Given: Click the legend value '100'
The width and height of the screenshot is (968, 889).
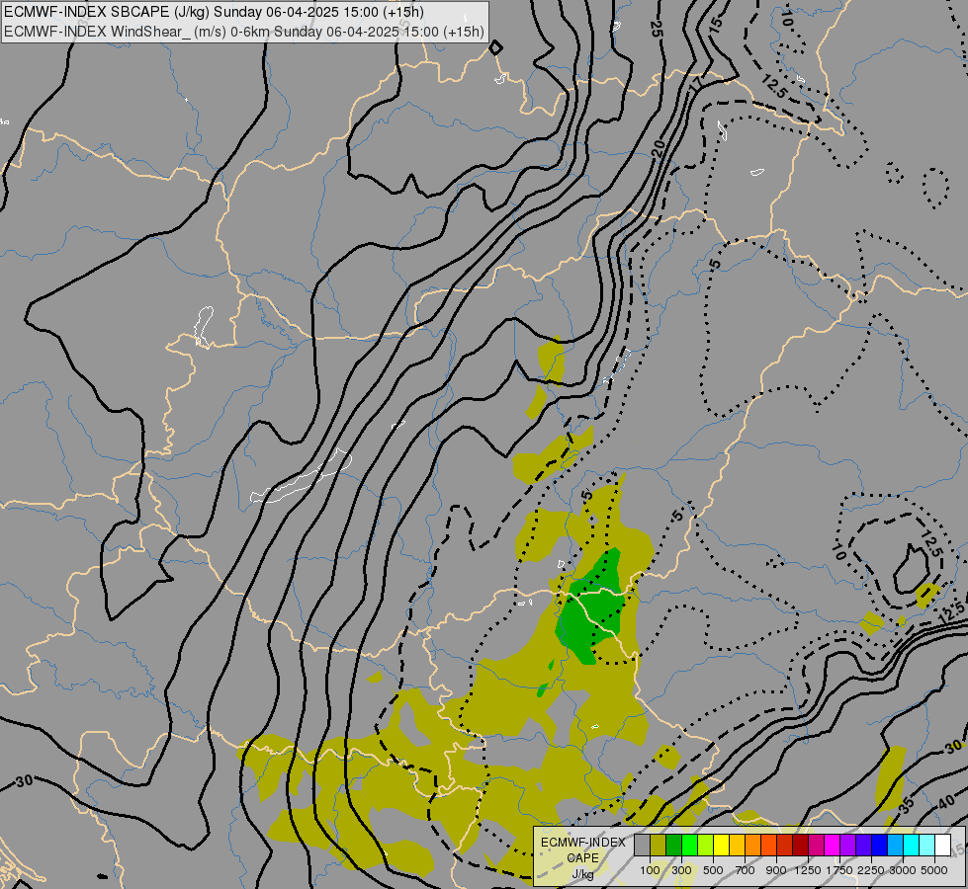Looking at the screenshot, I should (x=650, y=870).
